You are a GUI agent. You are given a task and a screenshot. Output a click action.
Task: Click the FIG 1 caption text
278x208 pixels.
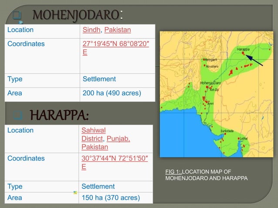[x=207, y=175]
